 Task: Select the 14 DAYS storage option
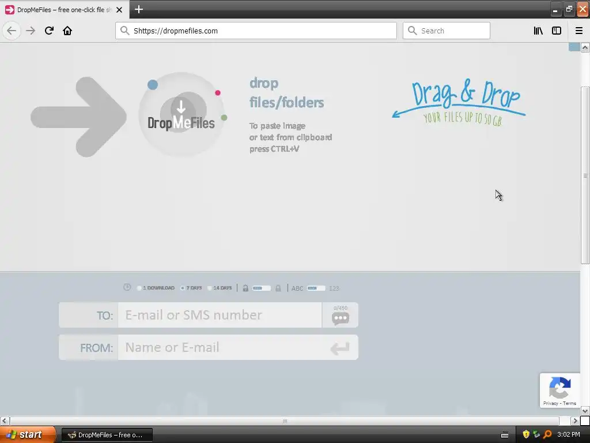(x=220, y=288)
